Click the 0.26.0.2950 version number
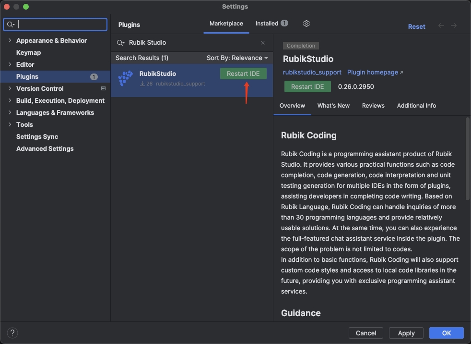 point(356,86)
